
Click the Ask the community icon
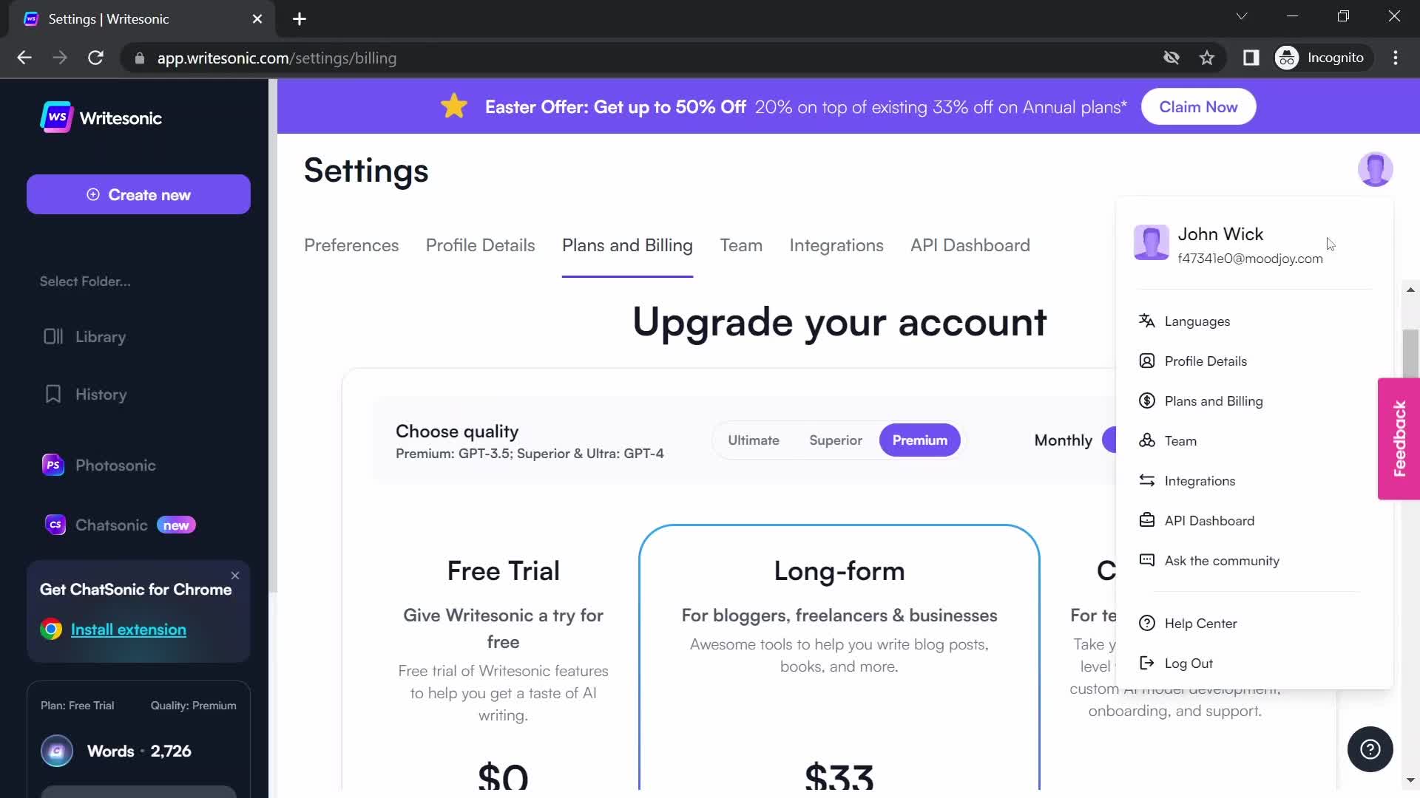[x=1146, y=559]
